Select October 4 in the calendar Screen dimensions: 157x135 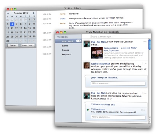coord(12,24)
